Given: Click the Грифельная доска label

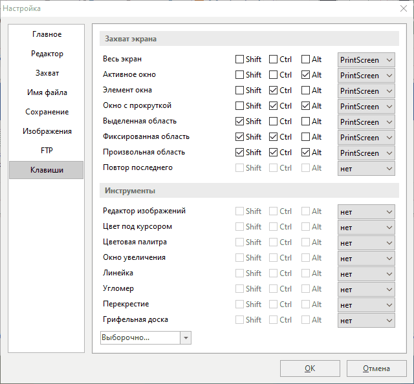Looking at the screenshot, I should click(x=135, y=319).
